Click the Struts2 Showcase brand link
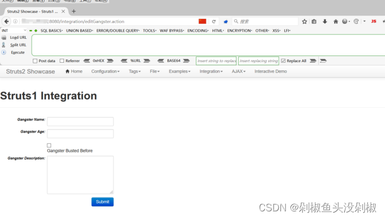This screenshot has height=218, width=385. point(31,72)
